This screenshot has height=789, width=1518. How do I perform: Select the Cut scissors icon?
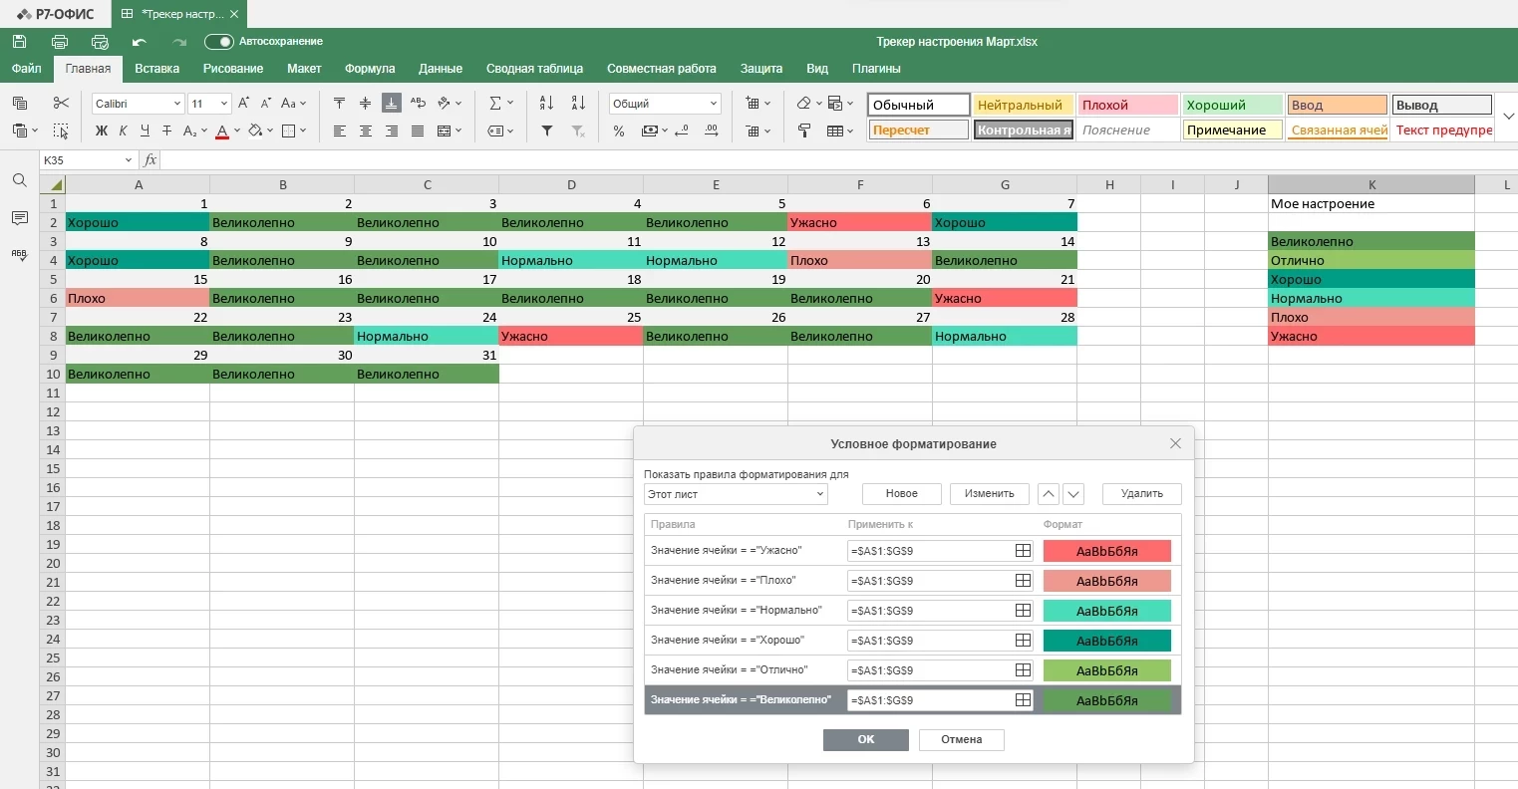pos(61,103)
